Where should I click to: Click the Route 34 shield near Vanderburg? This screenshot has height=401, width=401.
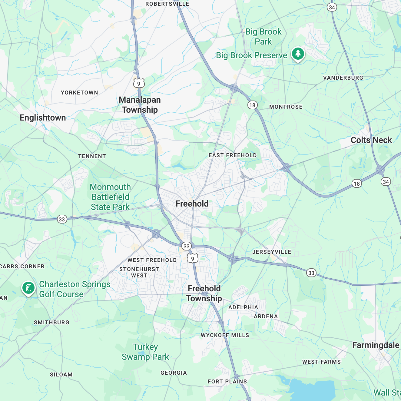(332, 7)
